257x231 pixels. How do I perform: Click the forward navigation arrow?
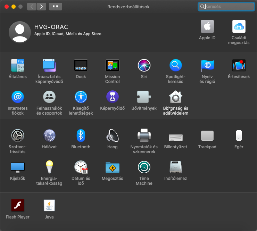tap(41, 7)
